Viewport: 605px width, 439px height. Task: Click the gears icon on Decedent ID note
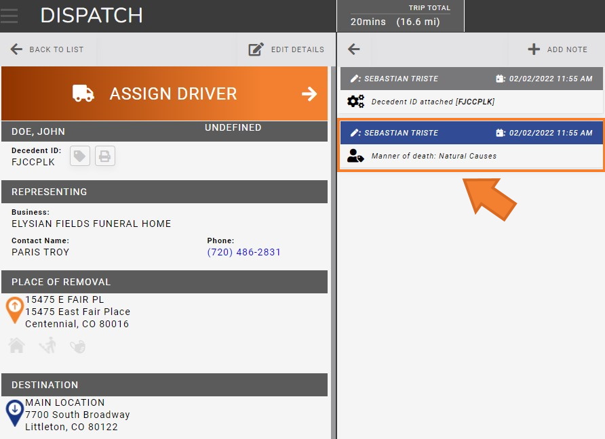click(x=356, y=102)
